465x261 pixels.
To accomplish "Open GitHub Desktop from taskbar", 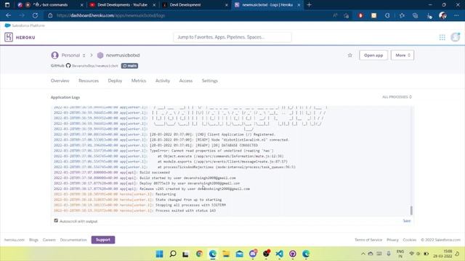I will point(292,254).
